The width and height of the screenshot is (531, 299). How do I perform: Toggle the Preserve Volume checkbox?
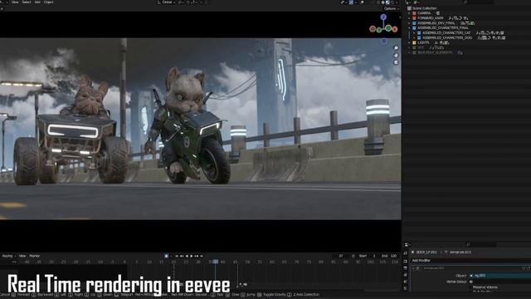pos(471,287)
